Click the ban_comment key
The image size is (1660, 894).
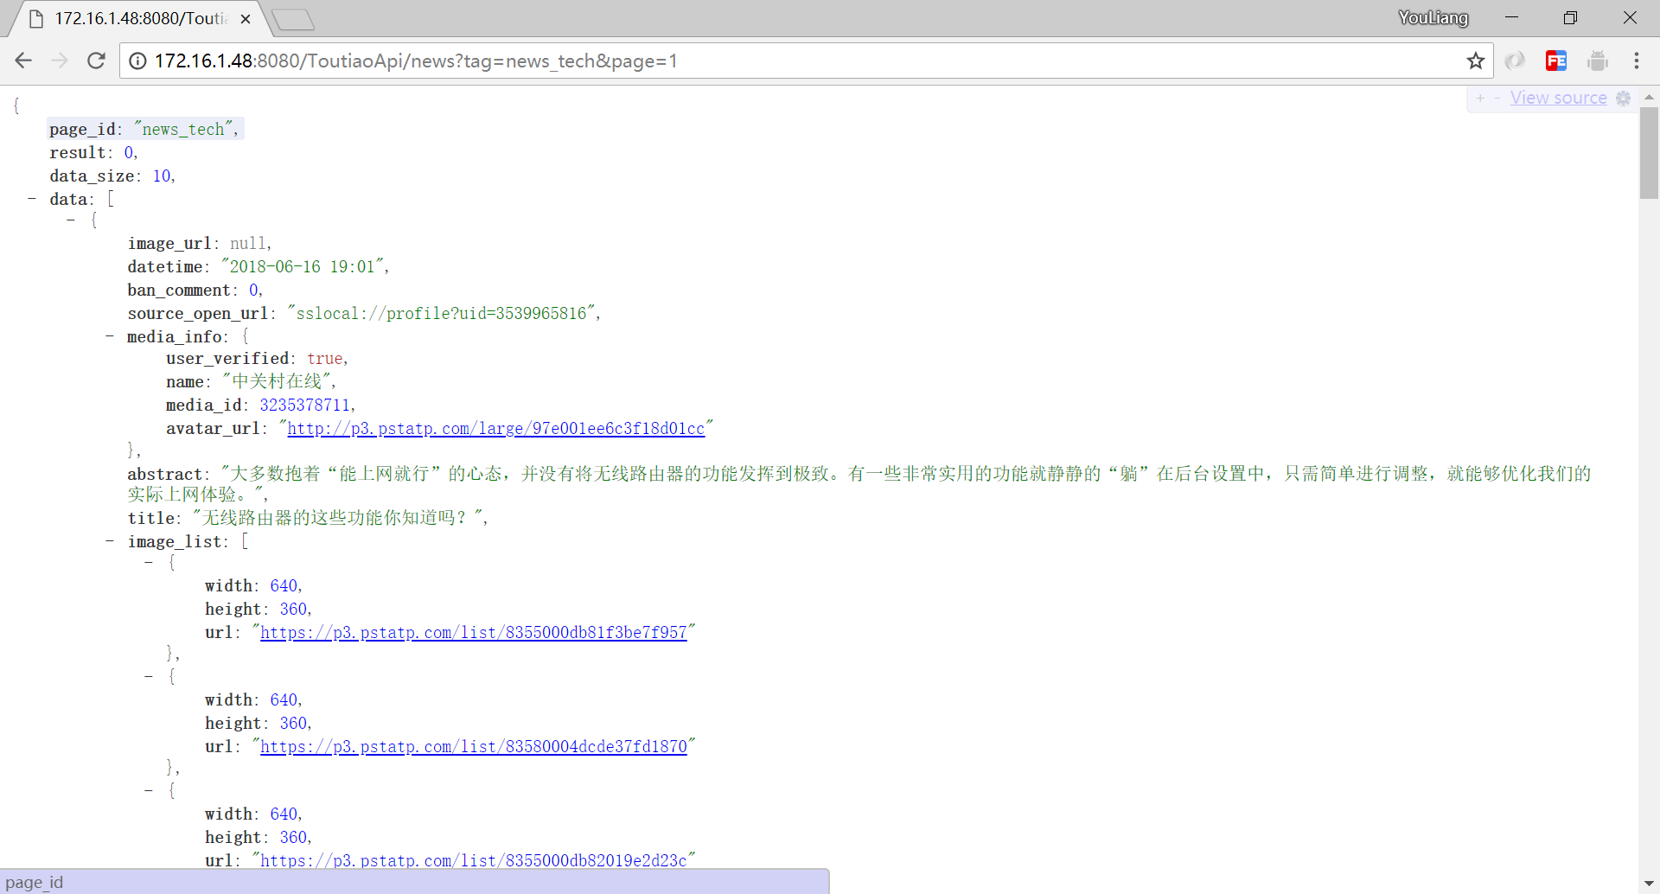(178, 291)
